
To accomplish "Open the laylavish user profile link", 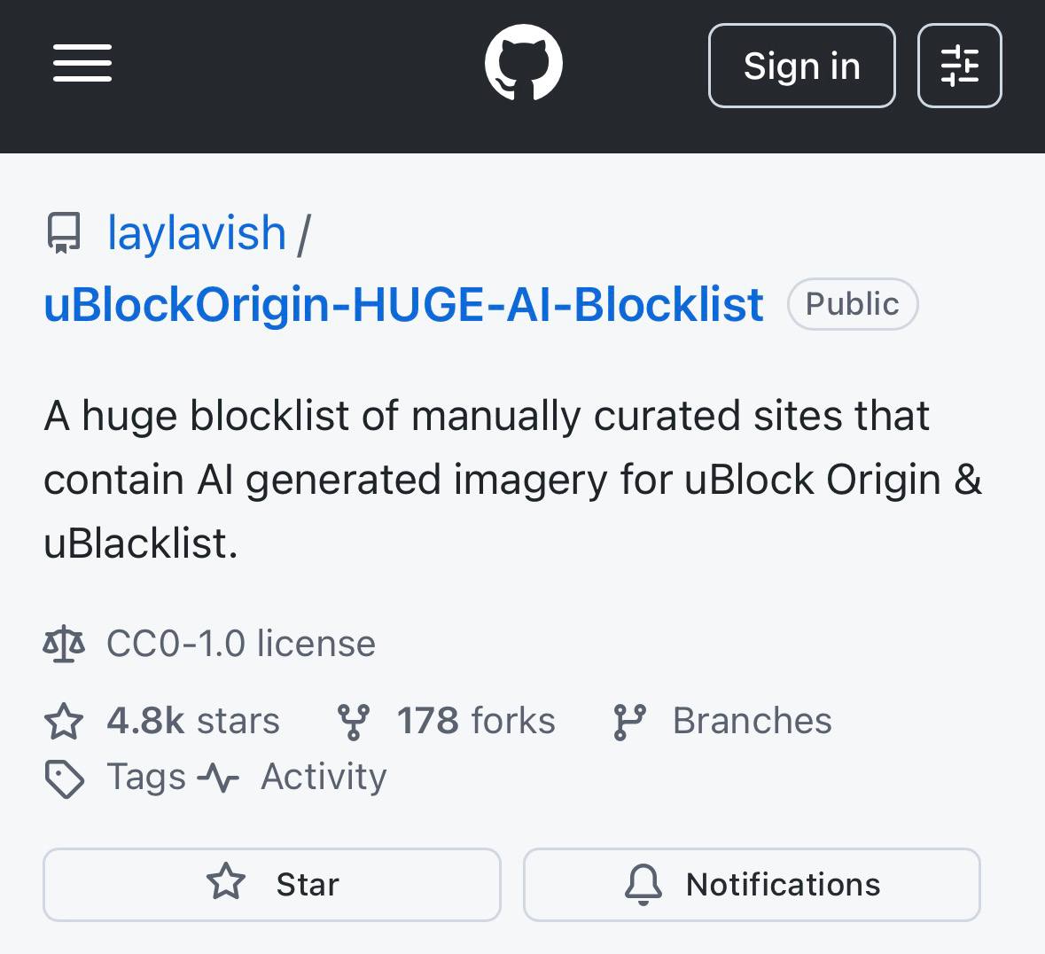I will (196, 233).
